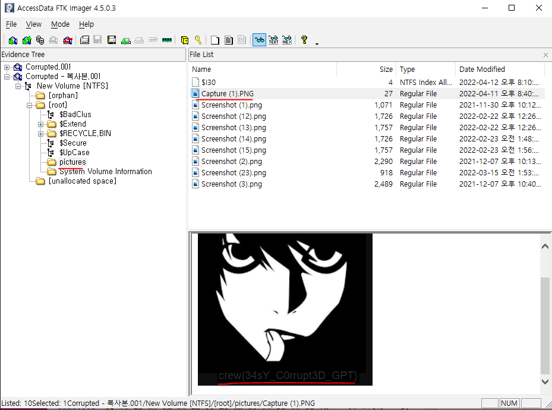552x410 pixels.
Task: Open the Image Mounting tool
Action: pyautogui.click(x=40, y=40)
